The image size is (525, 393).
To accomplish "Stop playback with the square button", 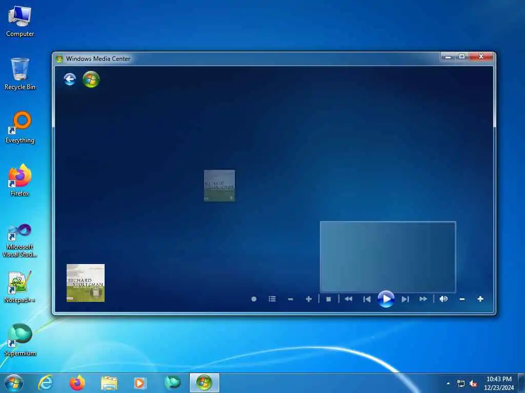I will (329, 299).
